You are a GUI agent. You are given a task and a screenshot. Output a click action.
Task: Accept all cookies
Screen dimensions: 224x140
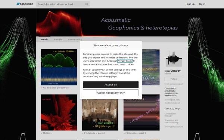[111, 85]
